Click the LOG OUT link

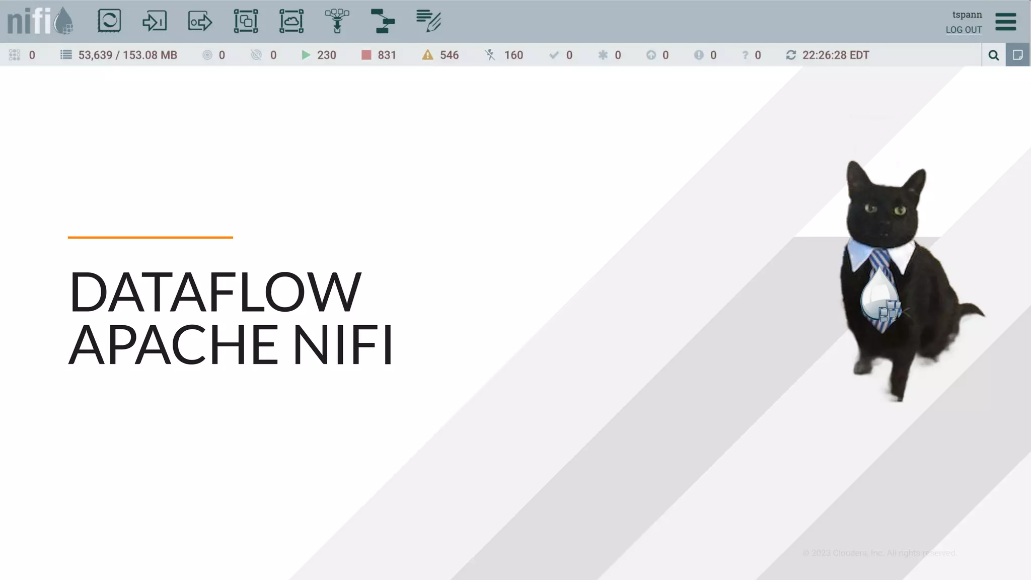point(964,30)
